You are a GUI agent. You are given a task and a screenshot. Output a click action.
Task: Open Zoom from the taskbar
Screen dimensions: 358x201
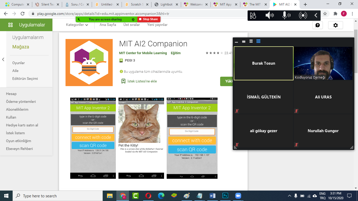[x=238, y=196]
